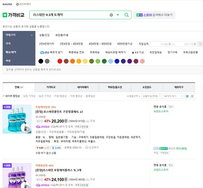Viewport: 203px width, 188px height.
Task: Select the white color swatch
Action: coord(53,61)
